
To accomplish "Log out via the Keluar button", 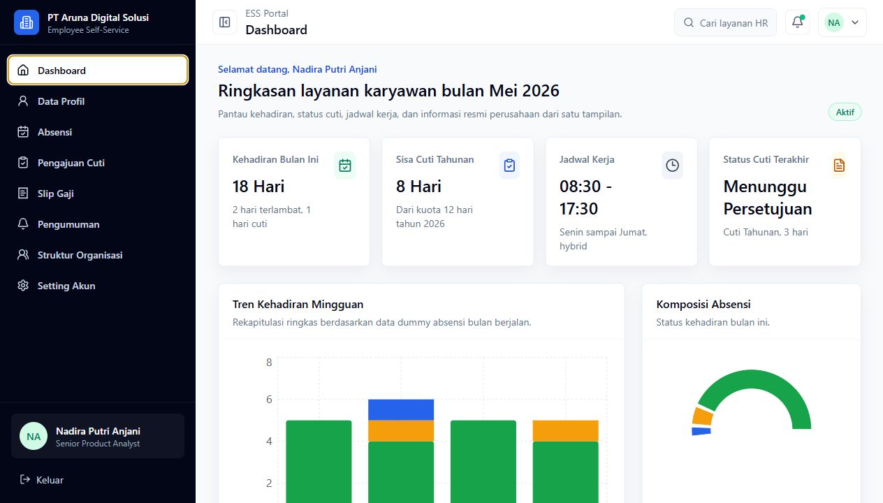I will click(98, 480).
